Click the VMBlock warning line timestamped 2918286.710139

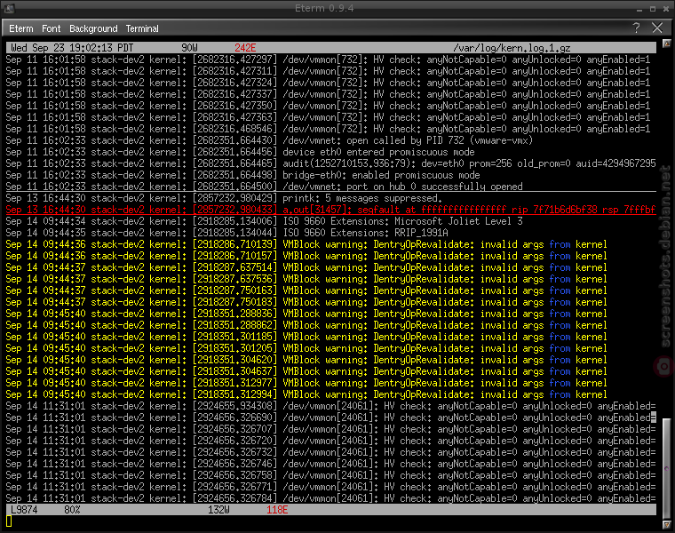[306, 244]
